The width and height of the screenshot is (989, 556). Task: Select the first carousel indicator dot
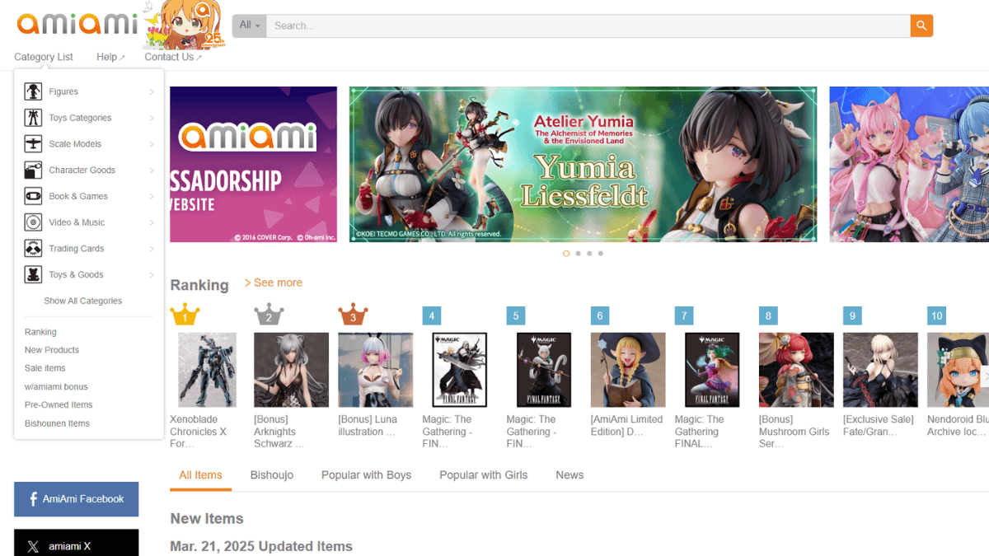566,254
